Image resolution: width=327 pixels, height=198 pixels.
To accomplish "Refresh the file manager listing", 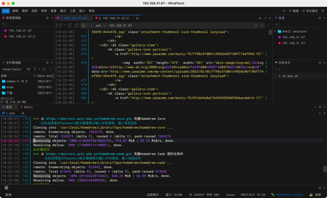I will tap(44, 69).
